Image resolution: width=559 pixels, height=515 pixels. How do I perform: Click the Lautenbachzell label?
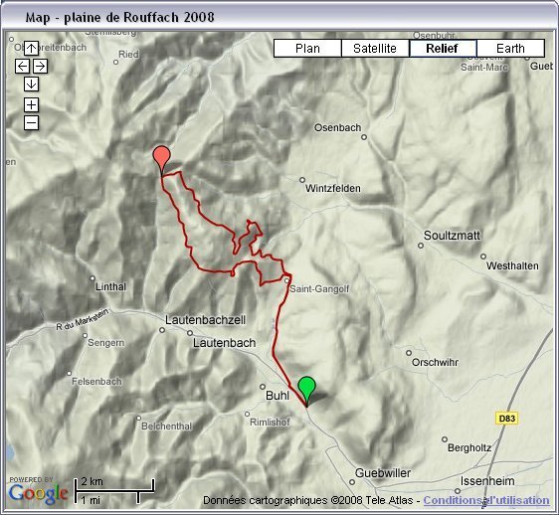coord(206,320)
